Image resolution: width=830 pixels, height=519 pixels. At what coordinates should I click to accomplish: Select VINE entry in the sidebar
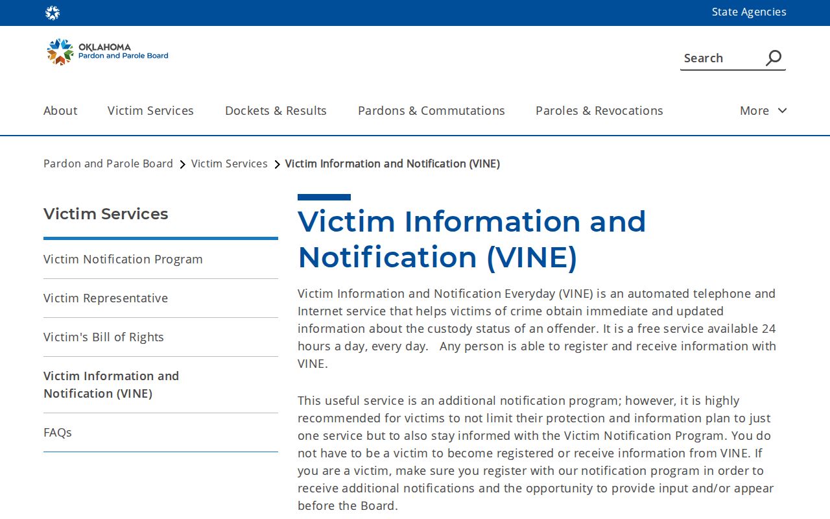click(x=112, y=385)
